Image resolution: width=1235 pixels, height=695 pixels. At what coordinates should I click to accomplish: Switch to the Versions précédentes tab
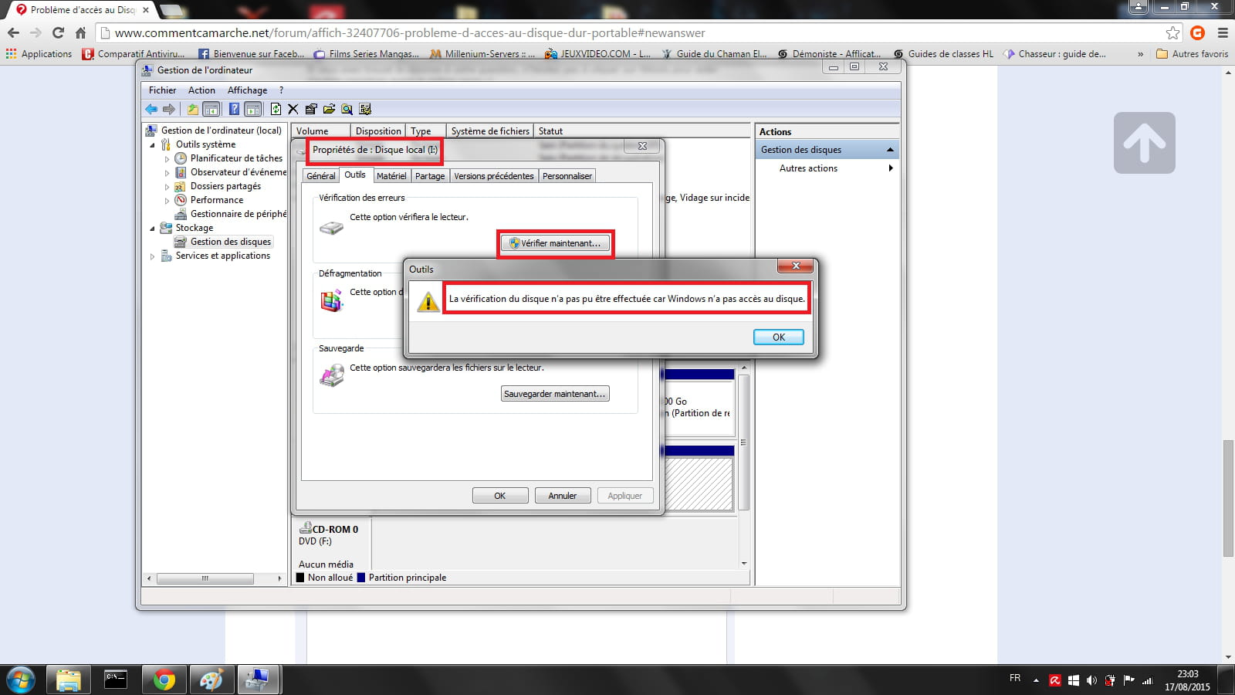tap(494, 176)
